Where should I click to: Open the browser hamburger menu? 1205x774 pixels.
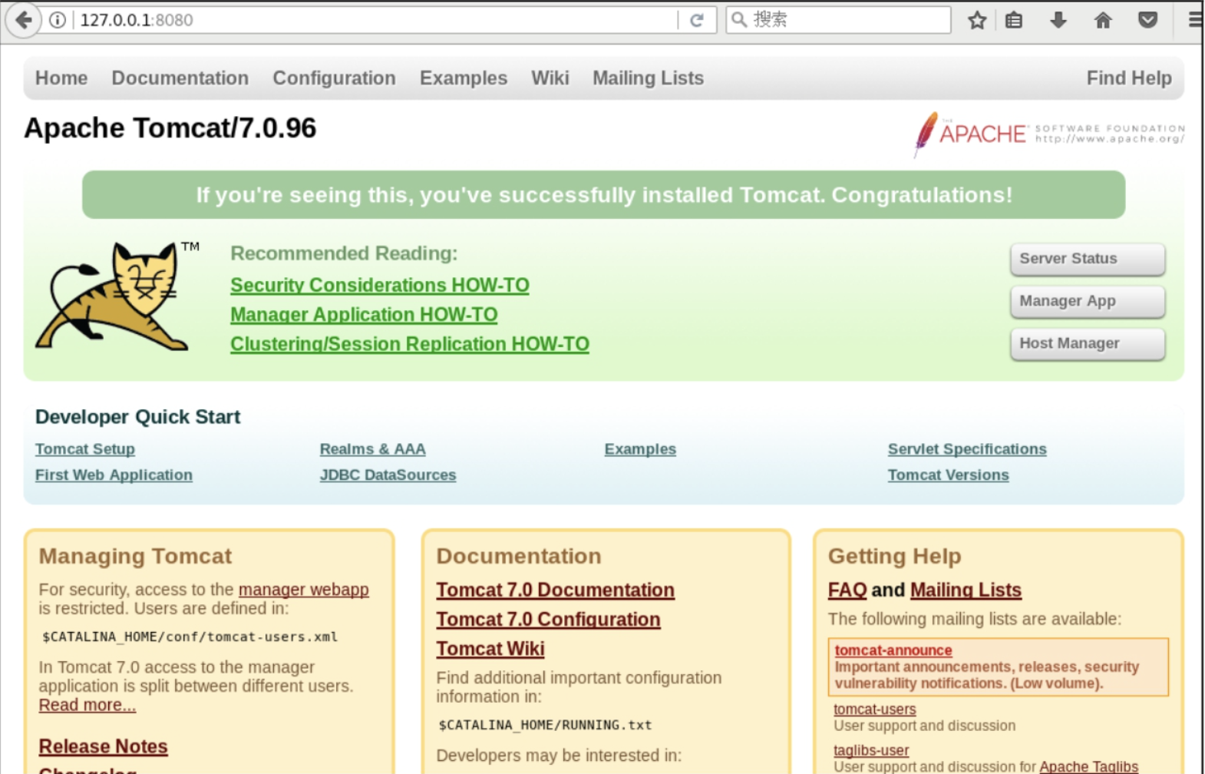click(x=1195, y=20)
